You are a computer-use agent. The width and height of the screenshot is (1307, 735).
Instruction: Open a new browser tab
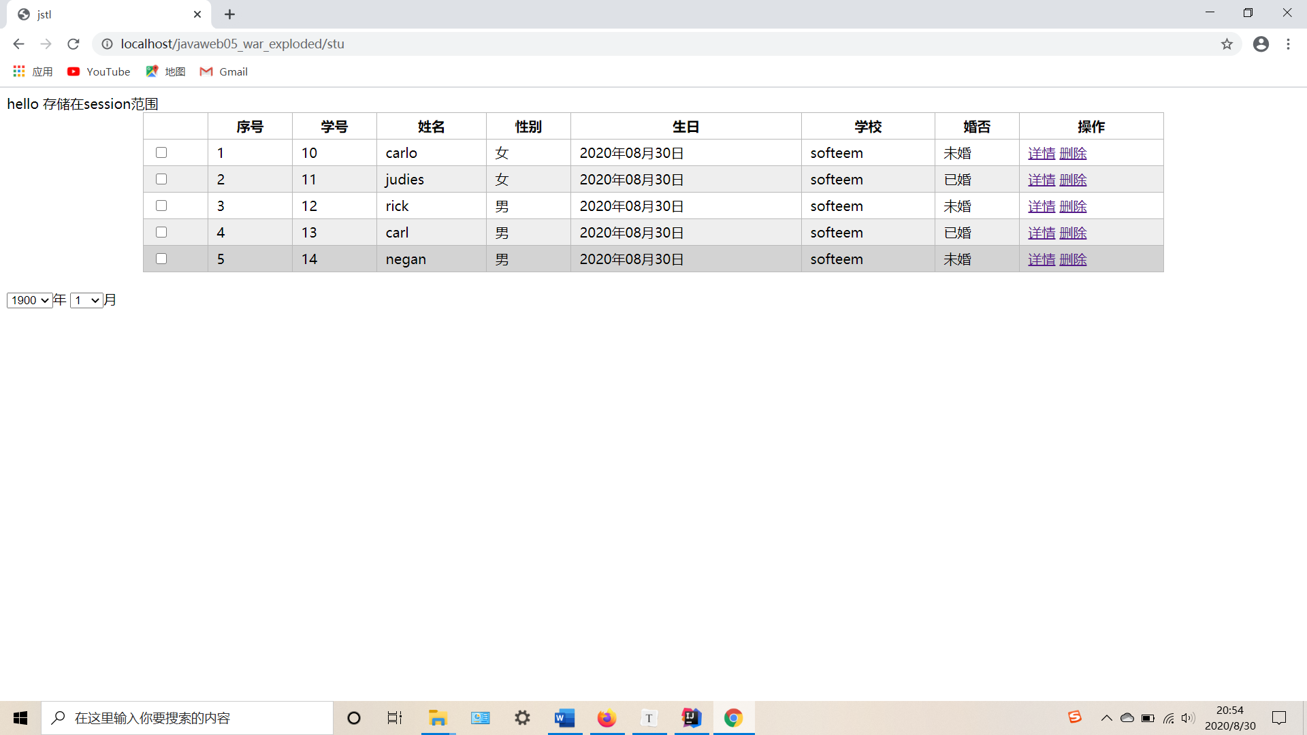pos(229,14)
